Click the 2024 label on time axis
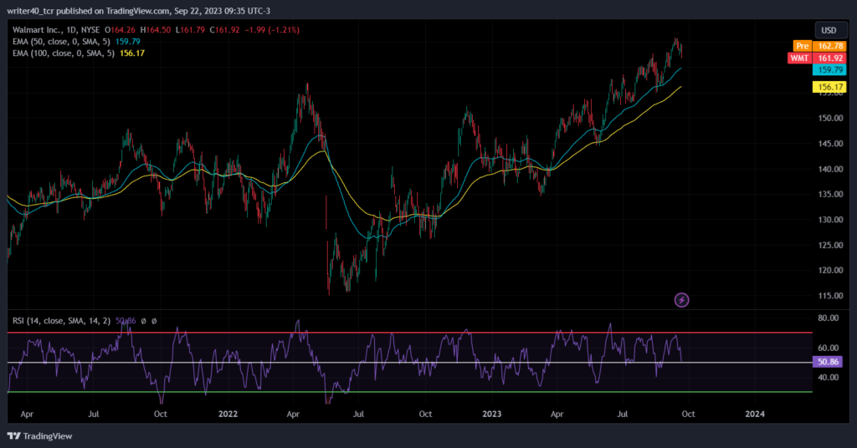Viewport: 857px width, 448px height. [755, 414]
